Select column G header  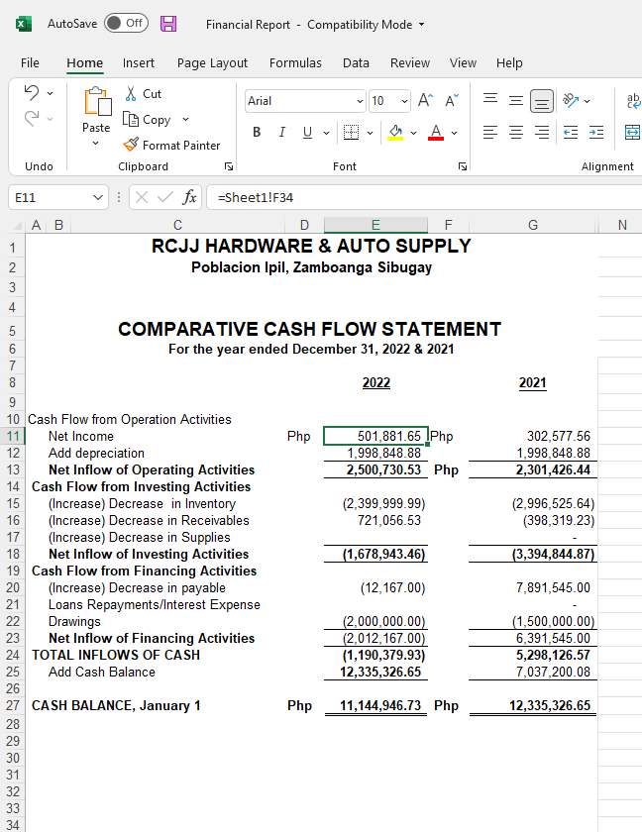tap(533, 225)
